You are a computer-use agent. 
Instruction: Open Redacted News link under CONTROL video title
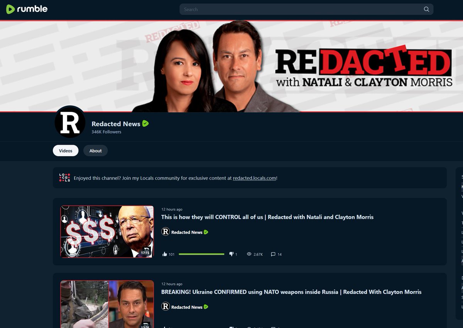tap(187, 232)
